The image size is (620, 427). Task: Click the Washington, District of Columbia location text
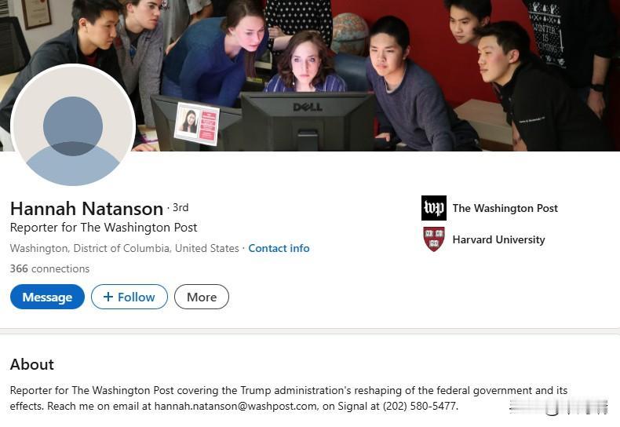(125, 248)
